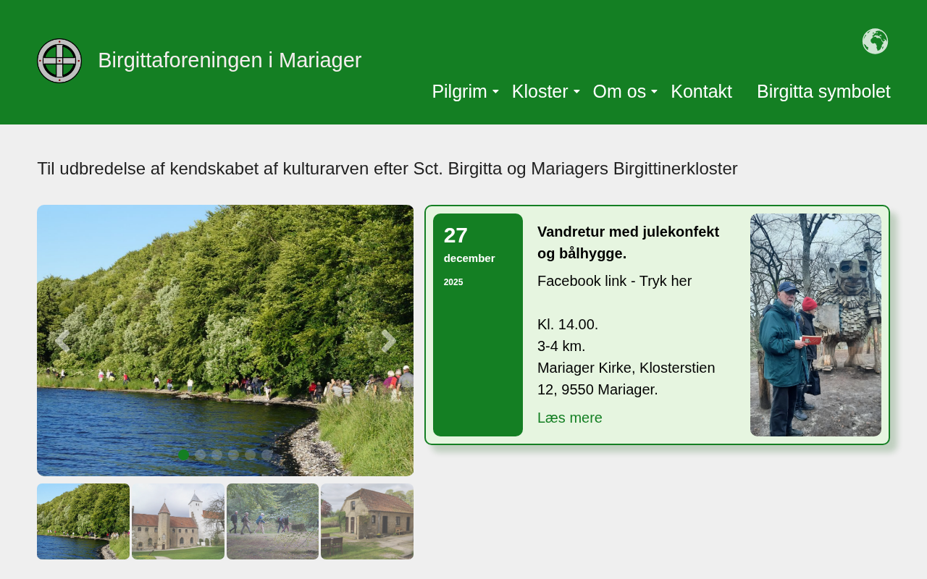Select the fjord shoreline thumbnail

click(83, 521)
